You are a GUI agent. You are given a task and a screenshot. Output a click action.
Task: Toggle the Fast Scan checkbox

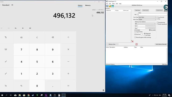click(x=135, y=34)
